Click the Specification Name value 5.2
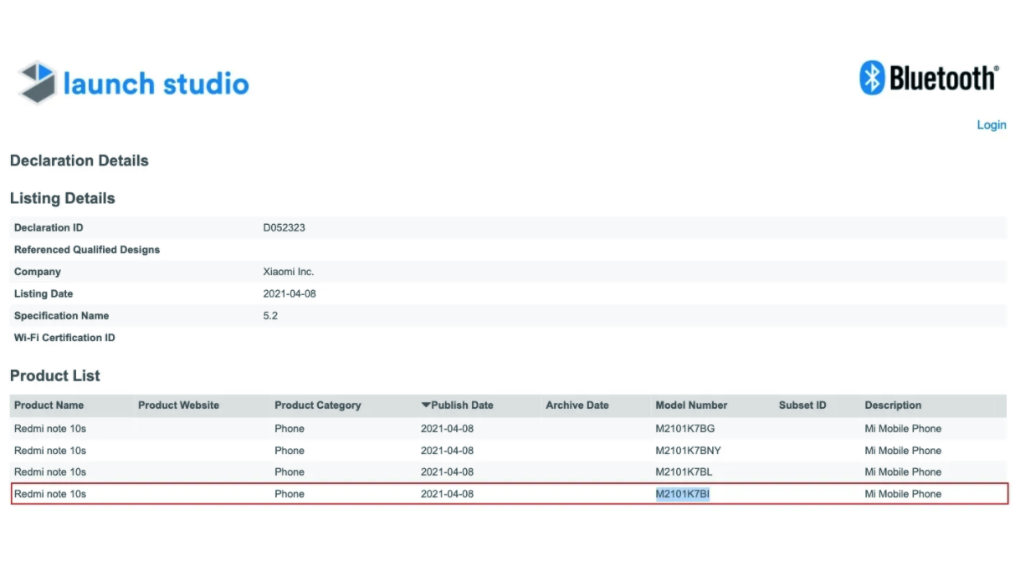This screenshot has width=1015, height=571. pyautogui.click(x=270, y=316)
